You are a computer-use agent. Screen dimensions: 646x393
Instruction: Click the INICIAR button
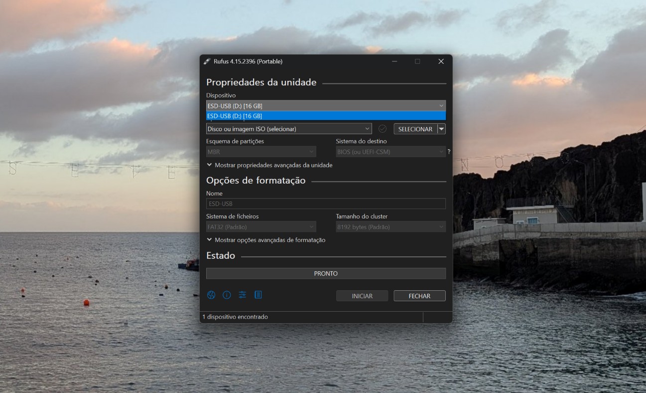point(362,296)
